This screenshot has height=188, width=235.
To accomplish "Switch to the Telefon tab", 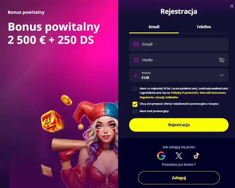I will click(x=204, y=27).
